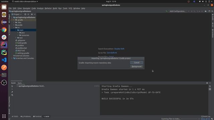Expand the java folder arrow
This screenshot has width=214, height=120.
[18, 33]
